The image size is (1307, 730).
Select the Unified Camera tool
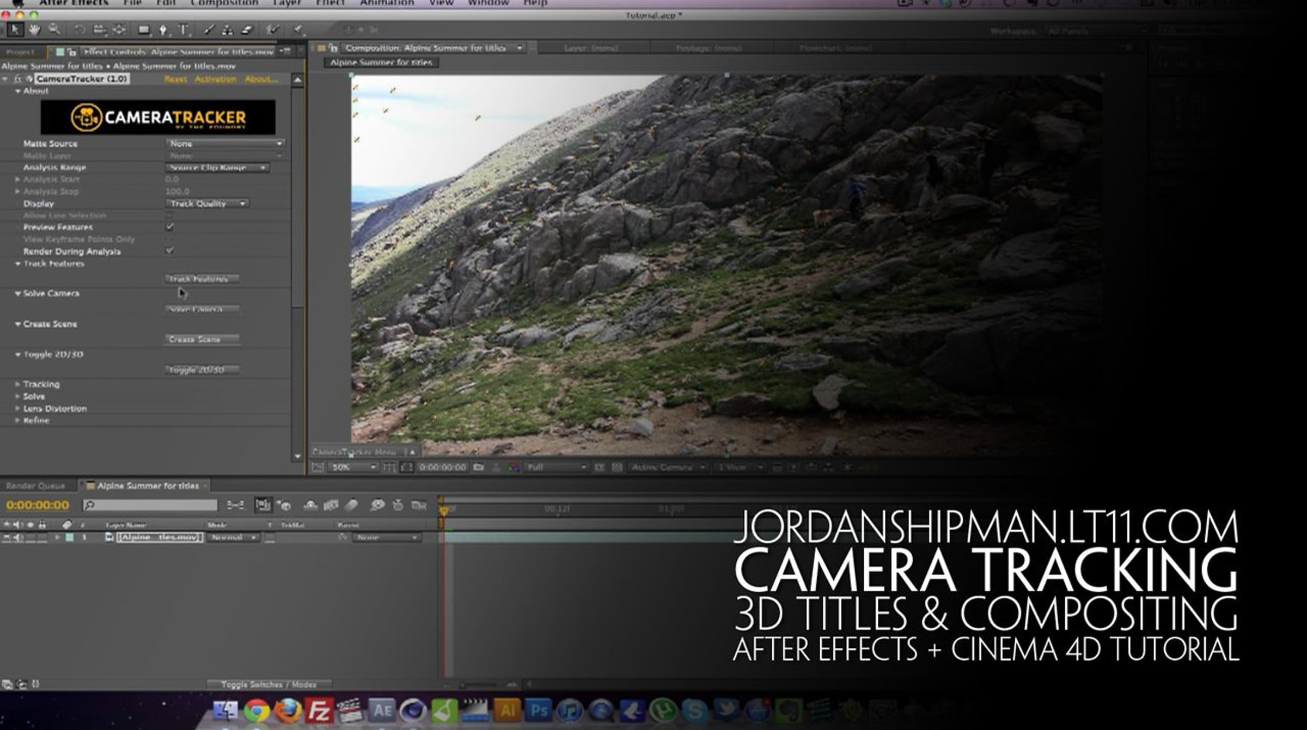[x=99, y=30]
